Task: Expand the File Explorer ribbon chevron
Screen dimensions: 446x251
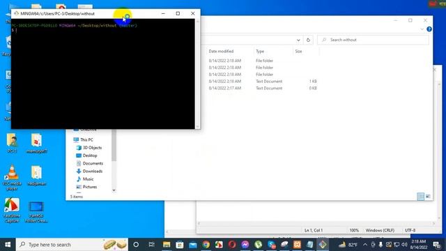Action: (422, 29)
